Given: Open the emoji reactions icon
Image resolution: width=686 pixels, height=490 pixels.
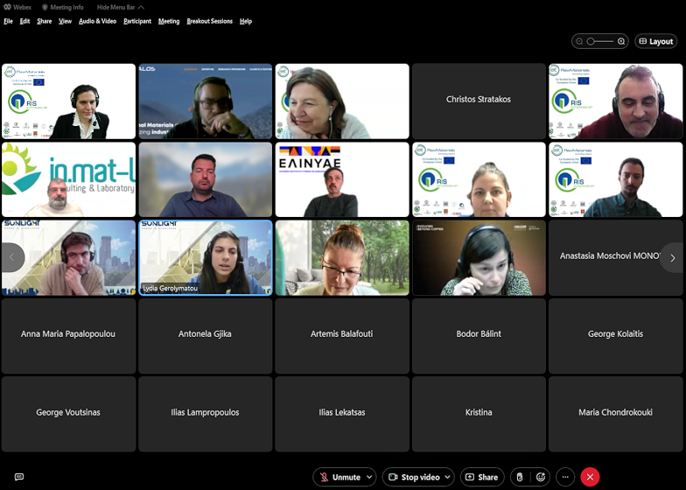Looking at the screenshot, I should [542, 477].
